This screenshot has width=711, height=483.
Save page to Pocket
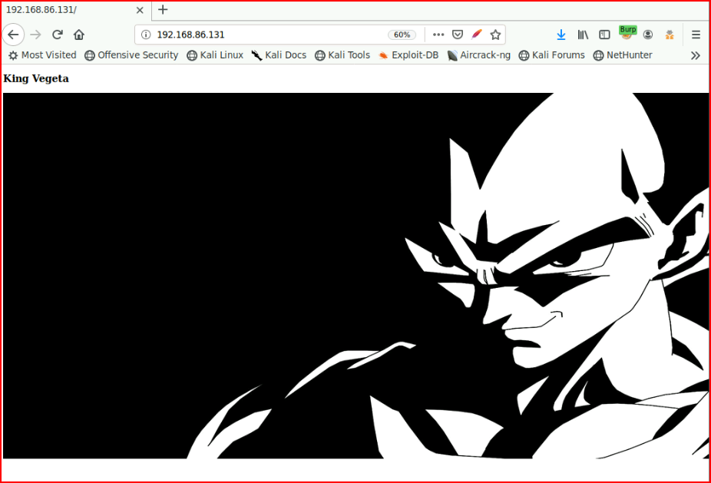point(458,35)
